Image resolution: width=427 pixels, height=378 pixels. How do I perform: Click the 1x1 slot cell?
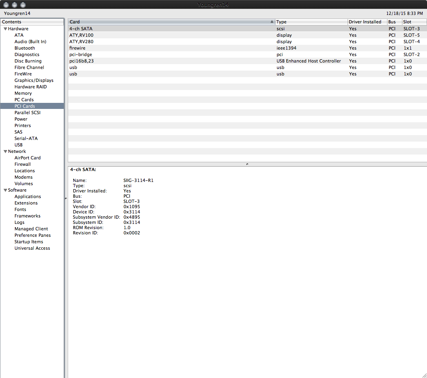(x=408, y=48)
